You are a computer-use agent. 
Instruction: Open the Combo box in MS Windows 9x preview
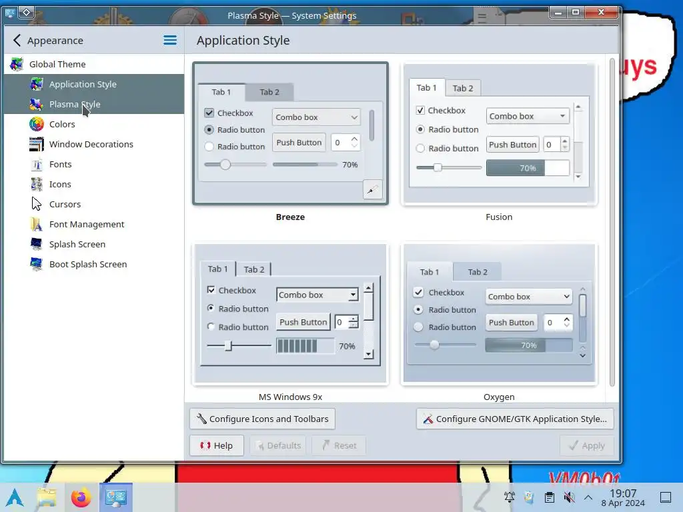[317, 295]
